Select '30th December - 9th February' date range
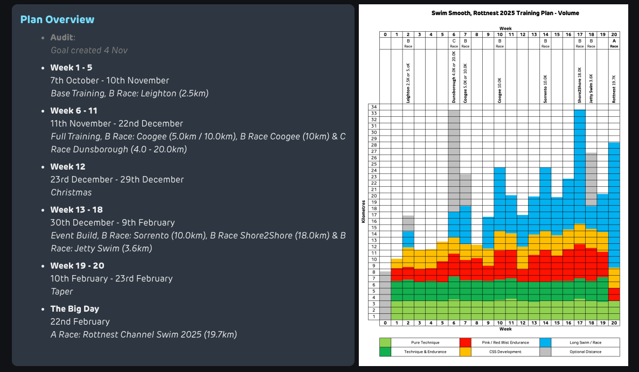The width and height of the screenshot is (639, 372). point(113,223)
